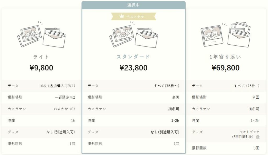Select the ライト plan photo illustration
This screenshot has width=268, height=155.
click(41, 34)
